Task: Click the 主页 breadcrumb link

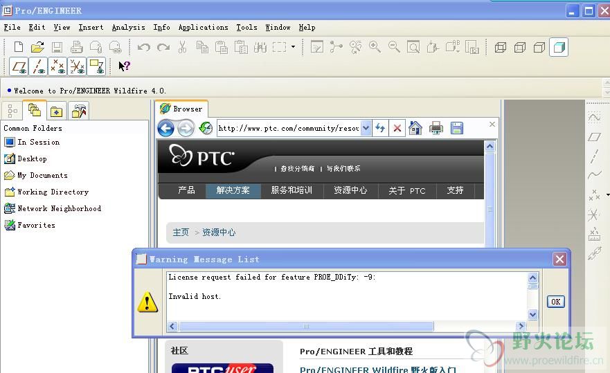Action: pos(181,233)
